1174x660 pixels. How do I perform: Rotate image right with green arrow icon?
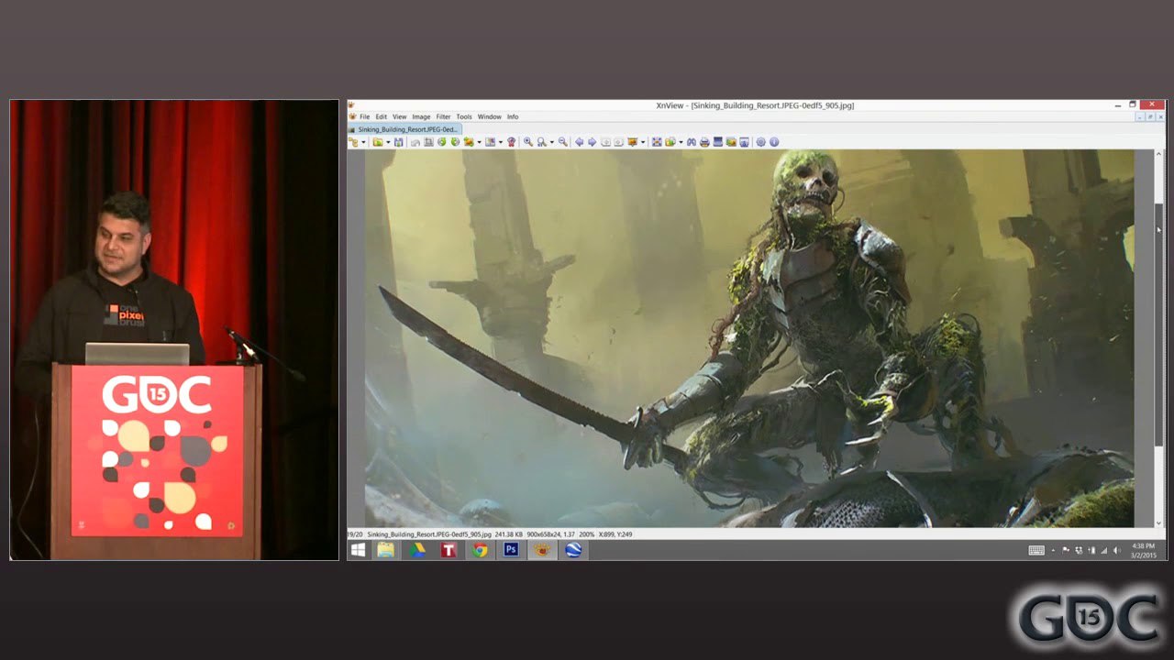tap(455, 142)
